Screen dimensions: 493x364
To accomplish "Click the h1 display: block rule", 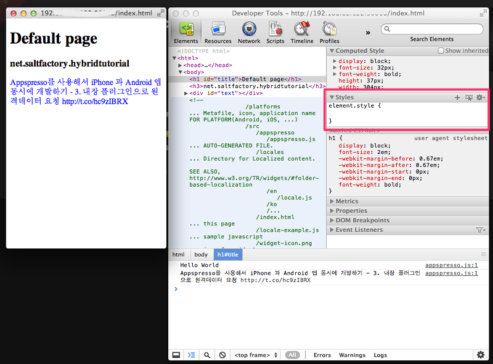I will click(364, 146).
